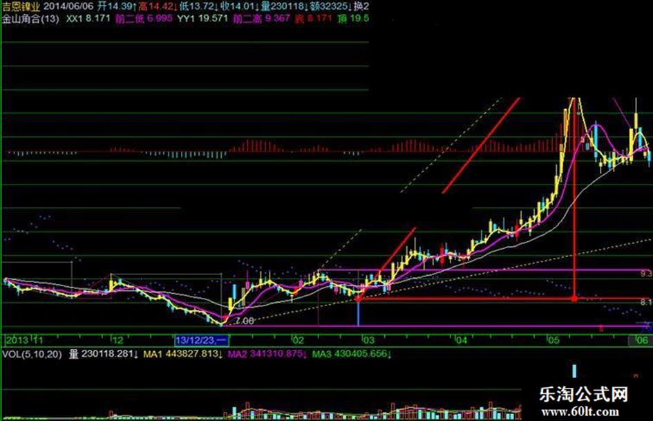Select the date 2014/06/06 in header
653x421 pixels.
pos(68,6)
